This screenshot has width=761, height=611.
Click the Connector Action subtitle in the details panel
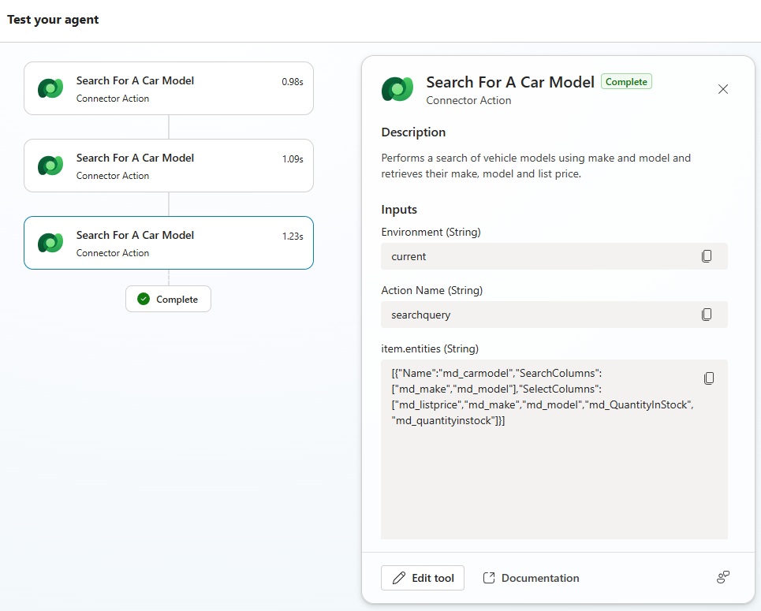[x=468, y=100]
